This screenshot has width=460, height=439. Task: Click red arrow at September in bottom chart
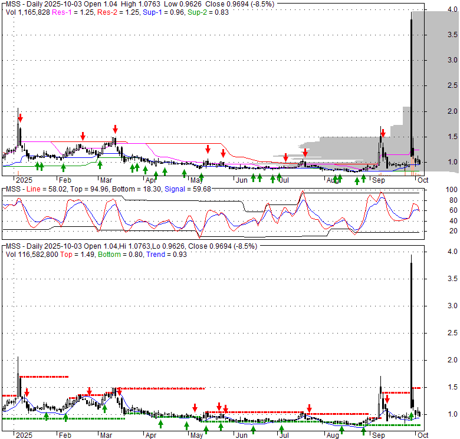click(x=387, y=399)
